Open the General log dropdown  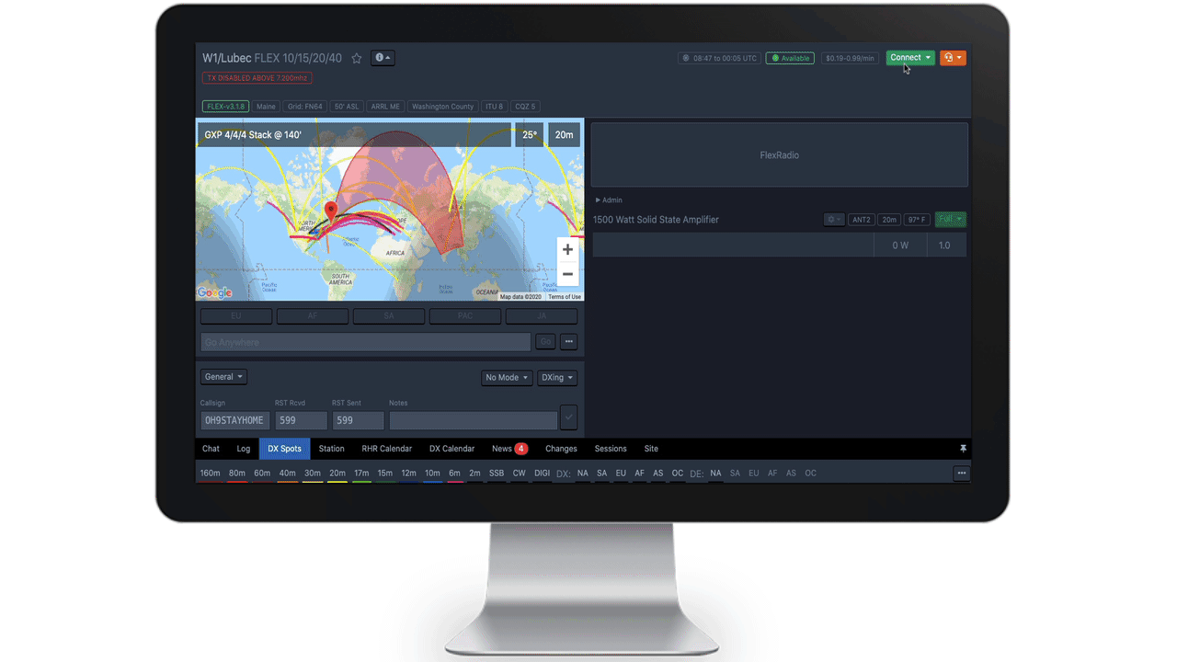[x=223, y=377]
